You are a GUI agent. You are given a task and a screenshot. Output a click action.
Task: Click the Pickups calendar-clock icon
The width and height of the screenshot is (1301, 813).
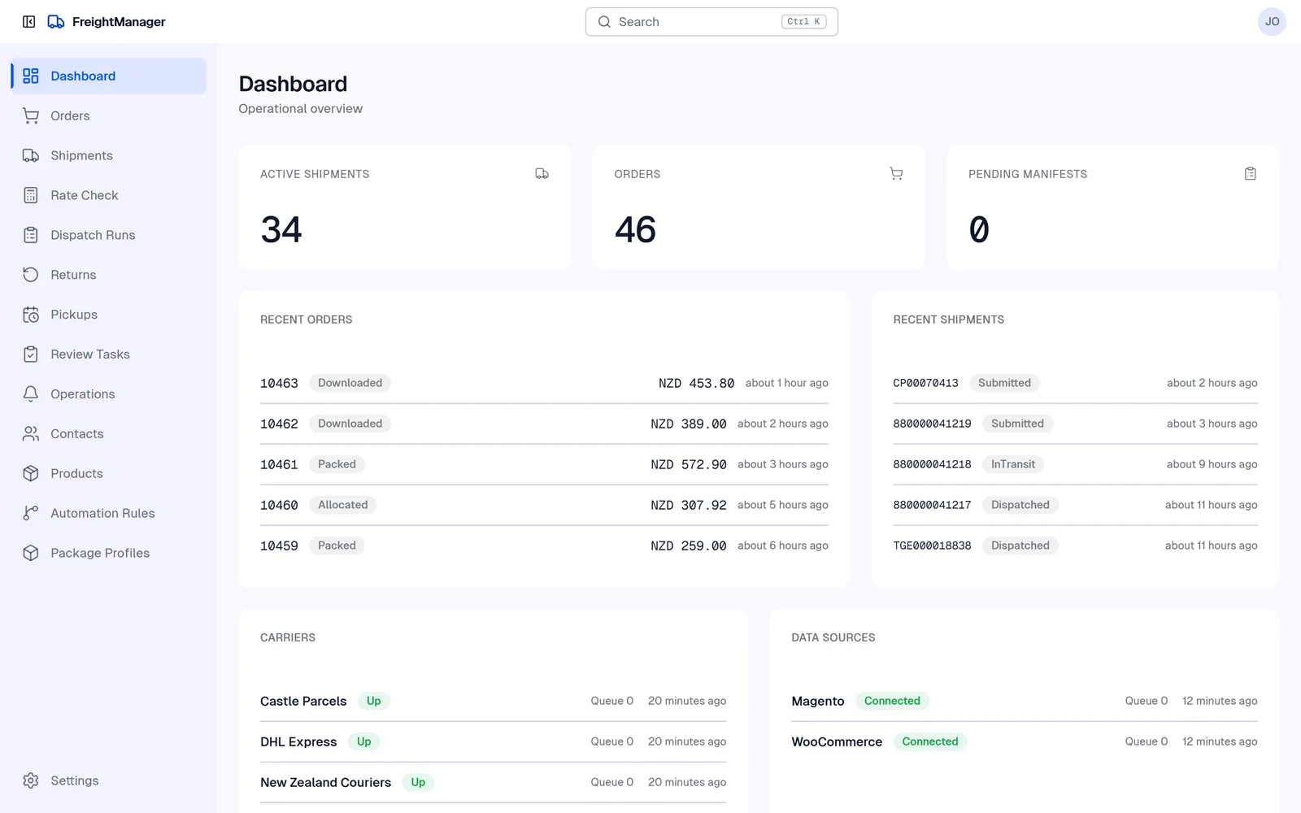point(31,315)
